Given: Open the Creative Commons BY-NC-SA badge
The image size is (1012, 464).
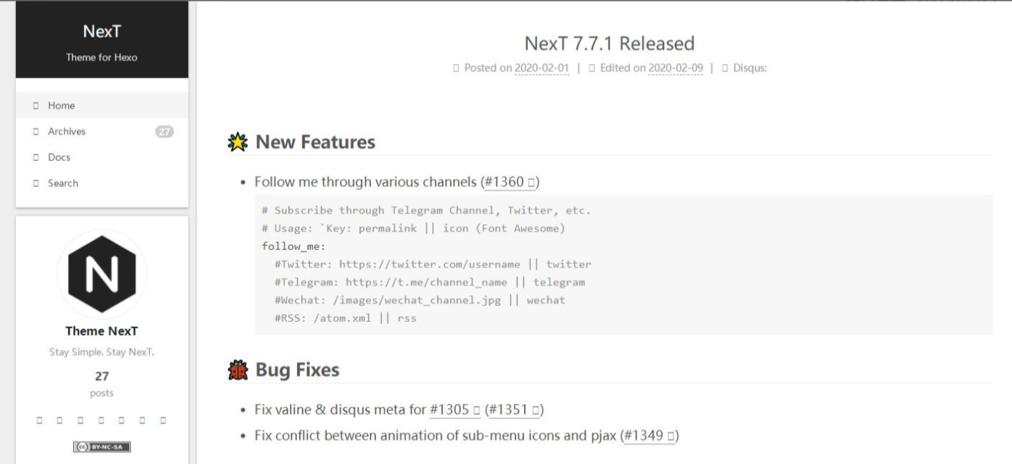Looking at the screenshot, I should (x=102, y=447).
